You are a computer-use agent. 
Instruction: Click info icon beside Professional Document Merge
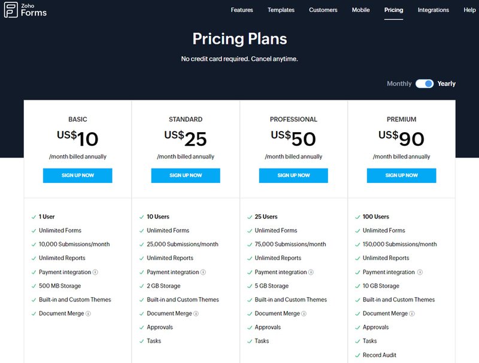pos(304,313)
